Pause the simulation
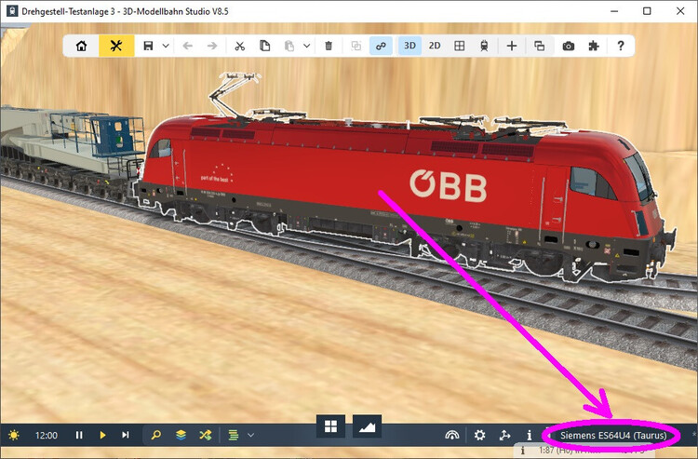Viewport: 698px width, 459px height. coord(79,435)
